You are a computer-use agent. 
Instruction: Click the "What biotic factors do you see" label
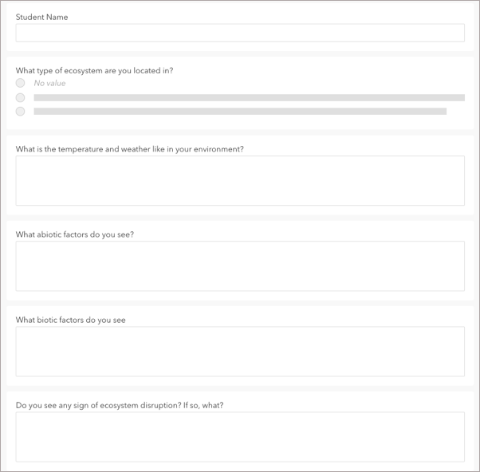click(71, 320)
